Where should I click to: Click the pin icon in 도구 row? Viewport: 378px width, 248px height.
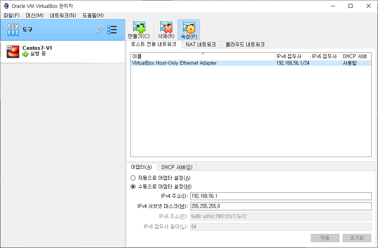[99, 29]
